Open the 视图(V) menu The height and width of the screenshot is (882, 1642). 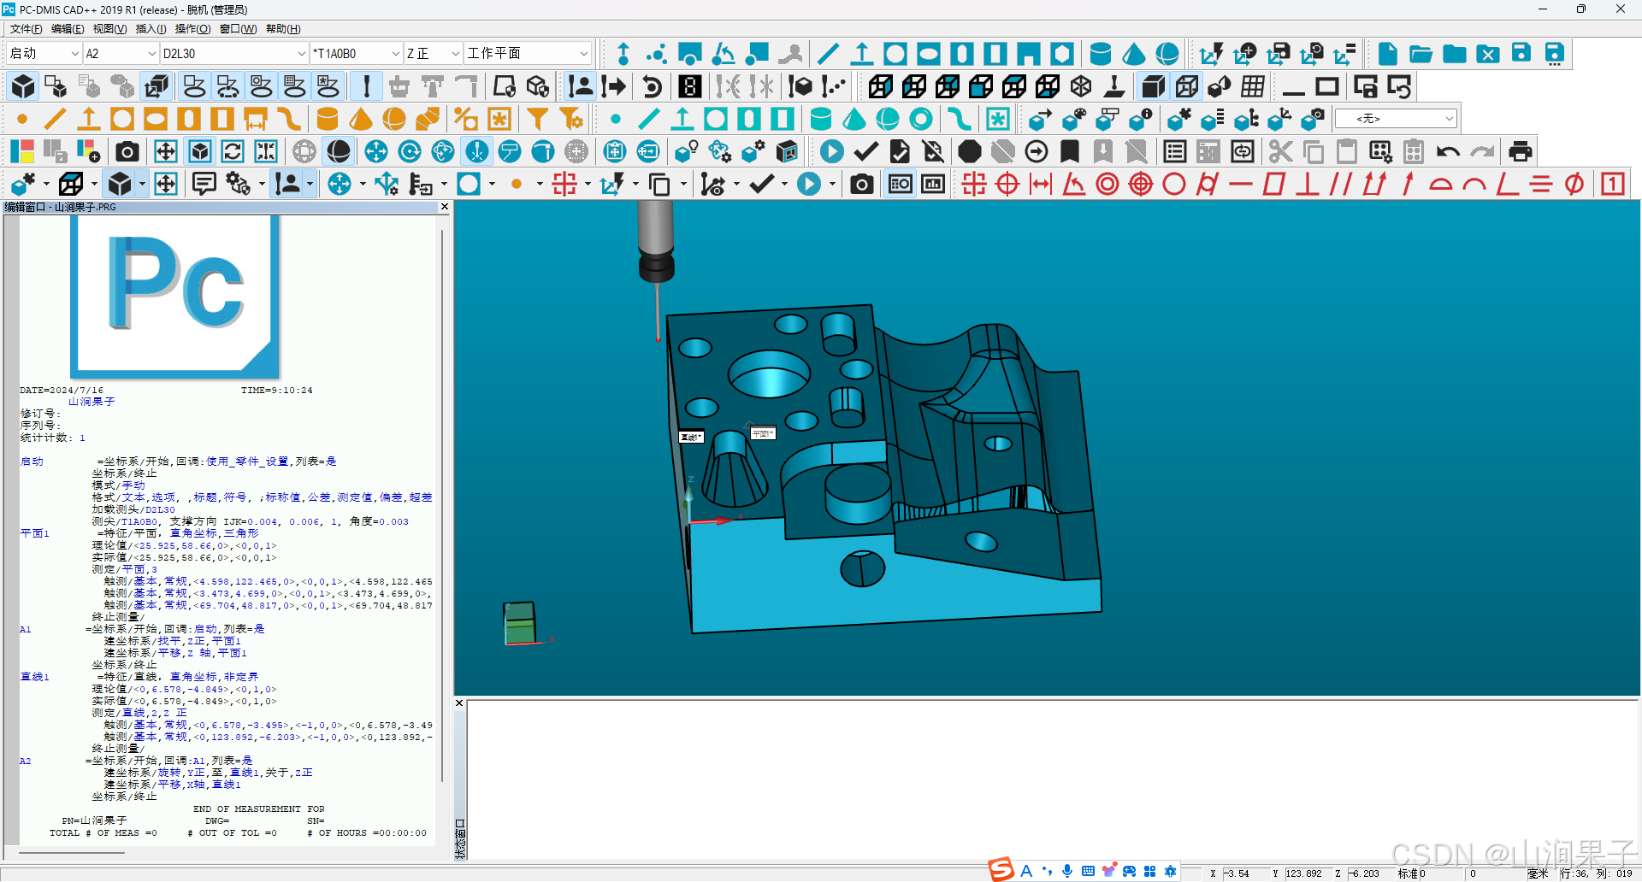[x=109, y=29]
